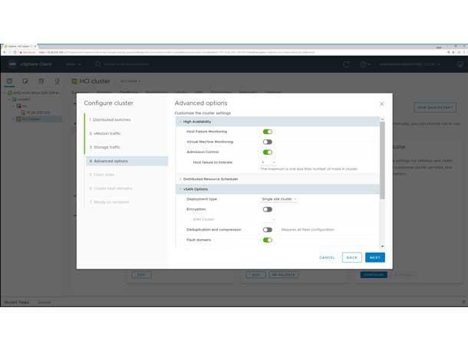
Task: Open the help icon in header
Action: click(x=364, y=64)
